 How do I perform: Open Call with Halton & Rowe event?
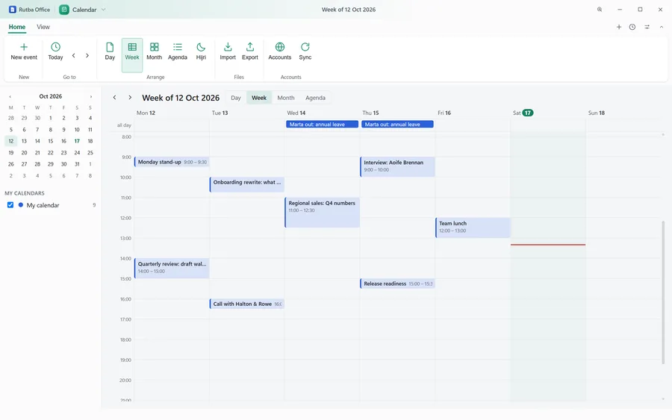pos(247,304)
